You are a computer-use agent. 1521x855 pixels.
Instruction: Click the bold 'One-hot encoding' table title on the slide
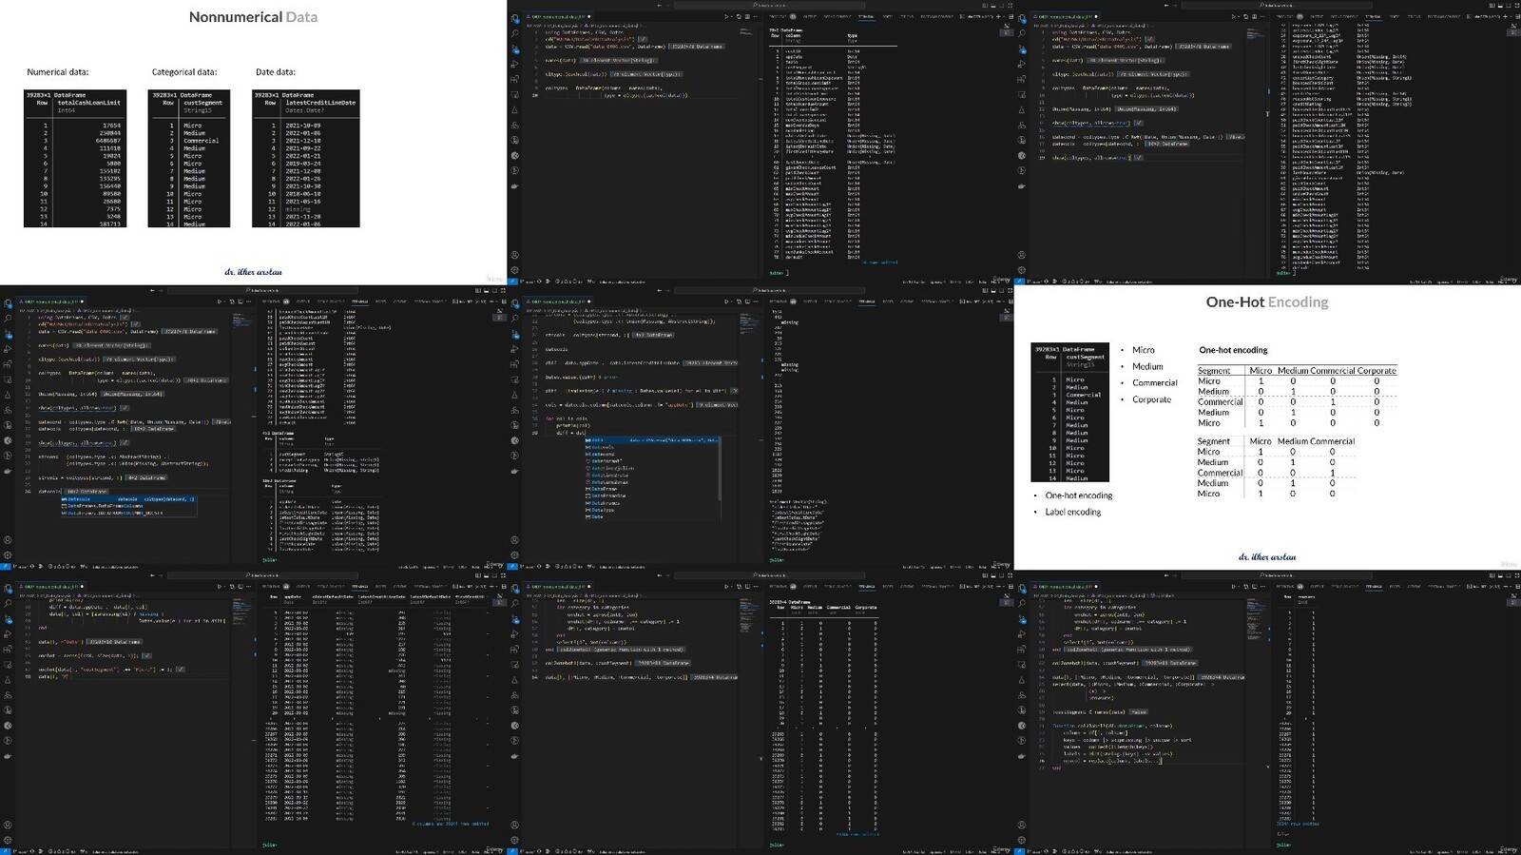click(1233, 350)
